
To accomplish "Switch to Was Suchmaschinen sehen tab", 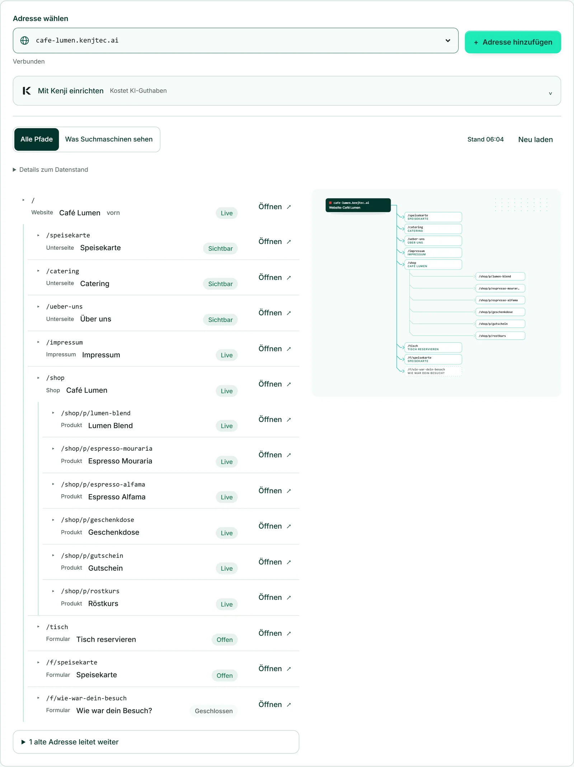I will (x=109, y=139).
